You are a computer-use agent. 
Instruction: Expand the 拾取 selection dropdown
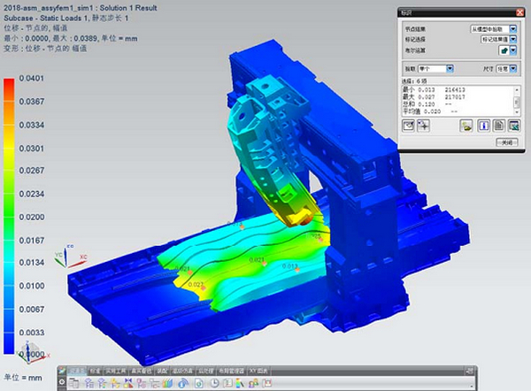pyautogui.click(x=450, y=68)
